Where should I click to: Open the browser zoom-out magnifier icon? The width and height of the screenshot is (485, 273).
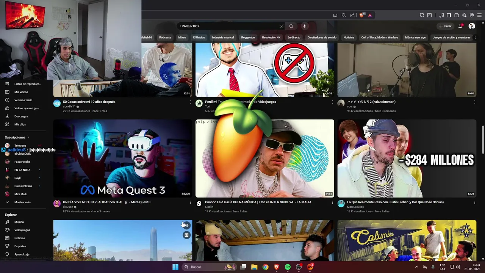point(344,15)
